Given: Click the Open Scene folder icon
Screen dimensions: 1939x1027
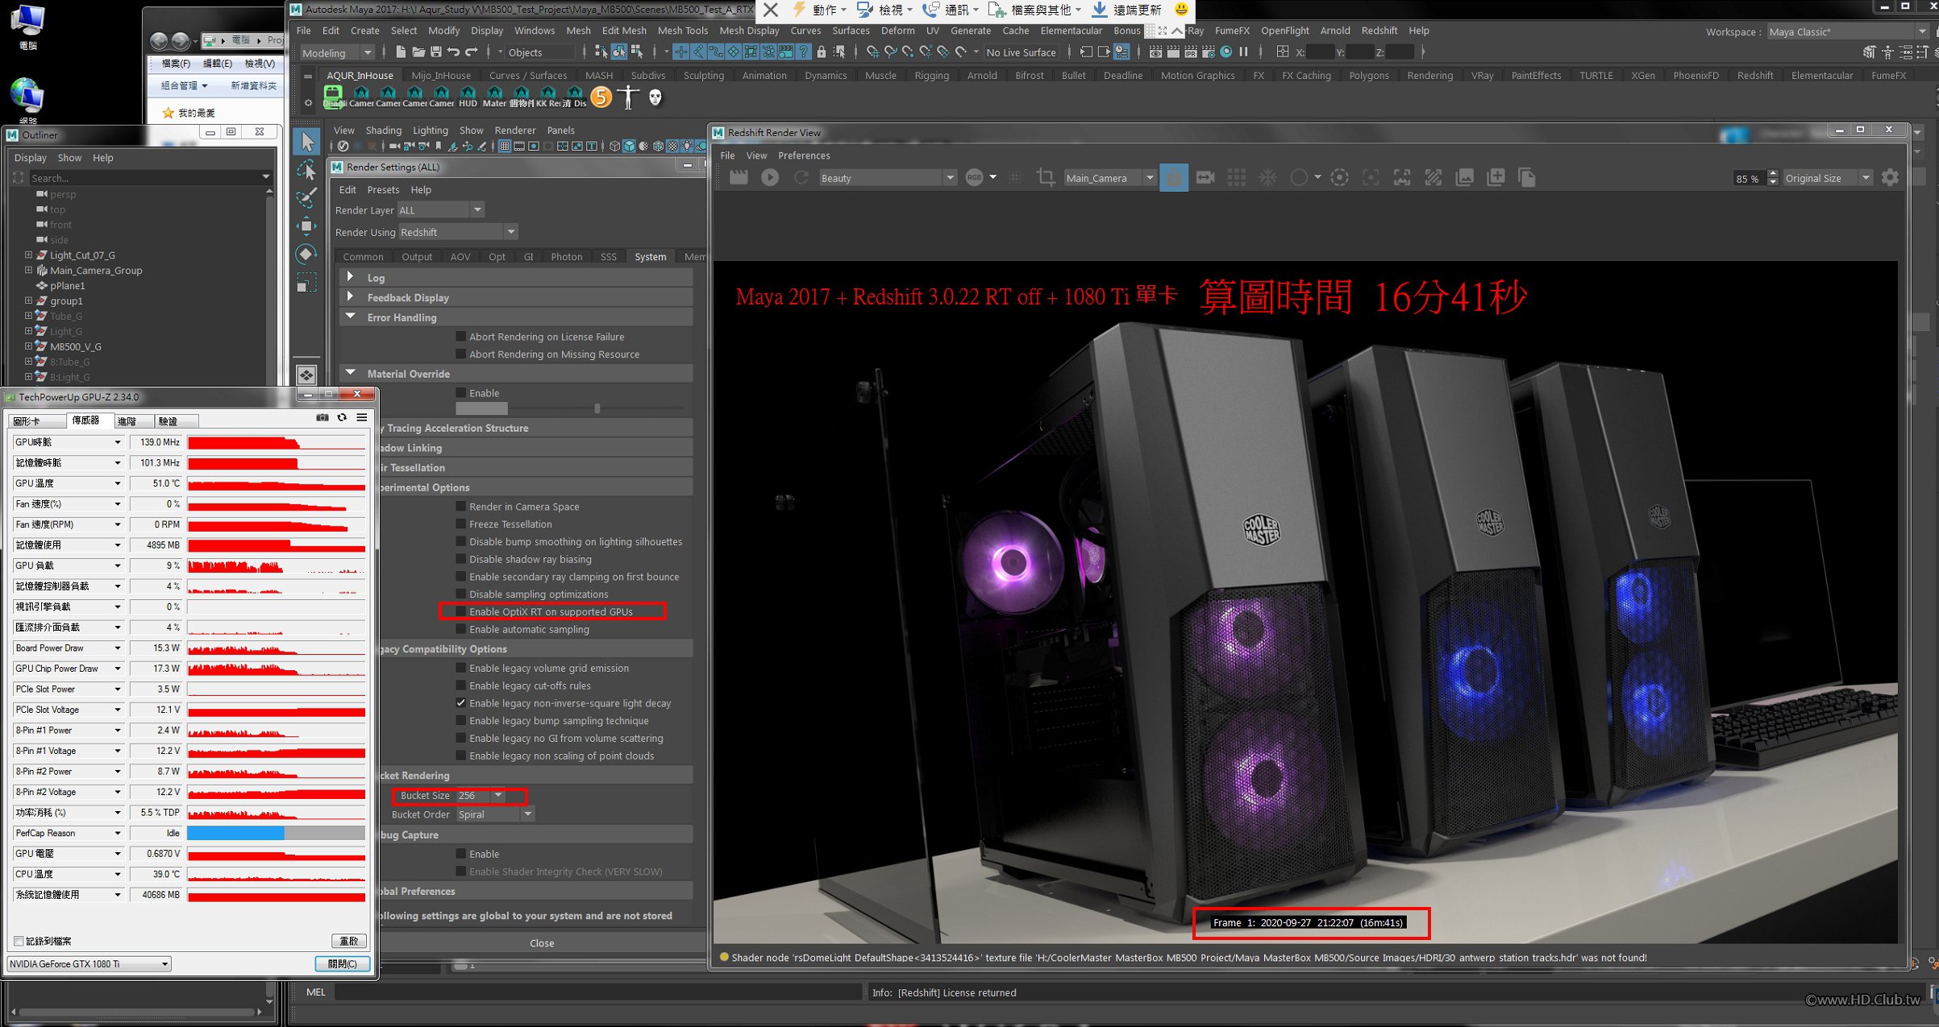Looking at the screenshot, I should (418, 52).
